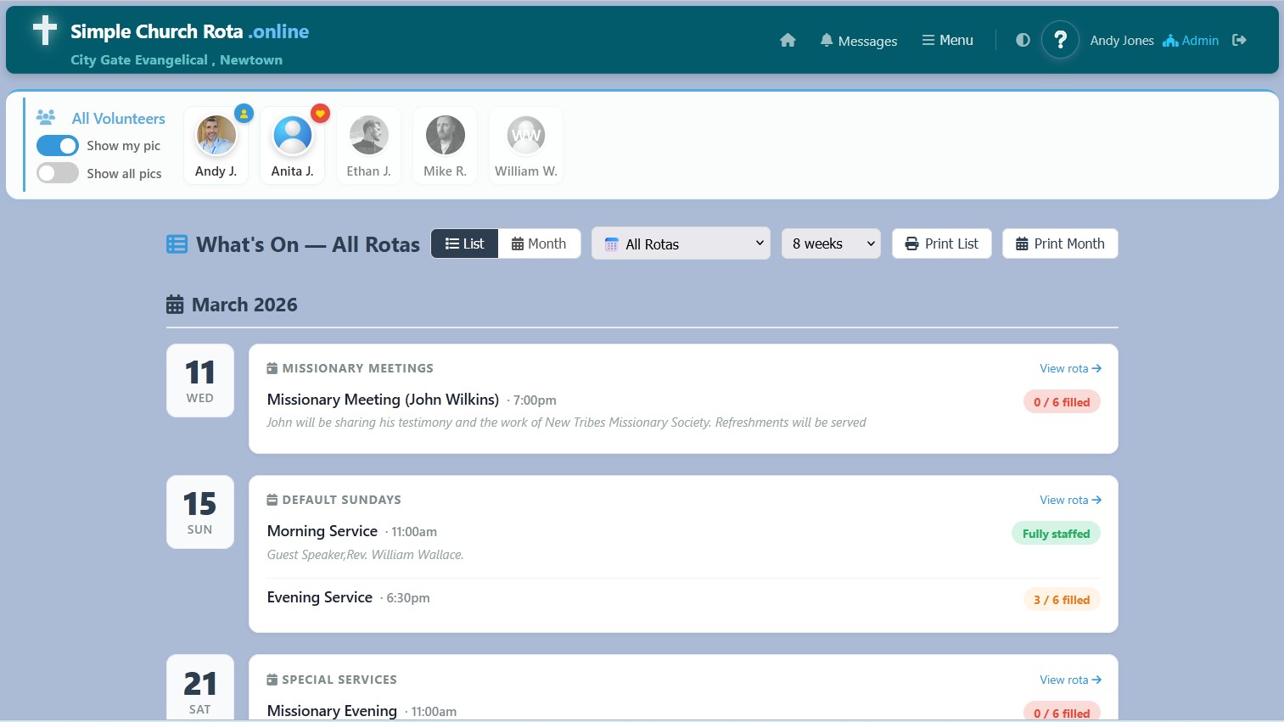This screenshot has width=1284, height=722.
Task: Open the help question mark icon
Action: 1060,40
